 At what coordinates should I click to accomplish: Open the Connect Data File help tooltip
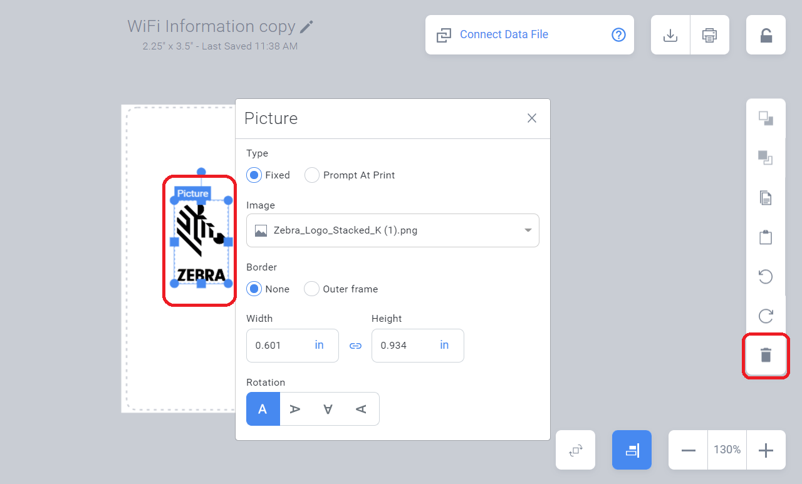tap(618, 35)
